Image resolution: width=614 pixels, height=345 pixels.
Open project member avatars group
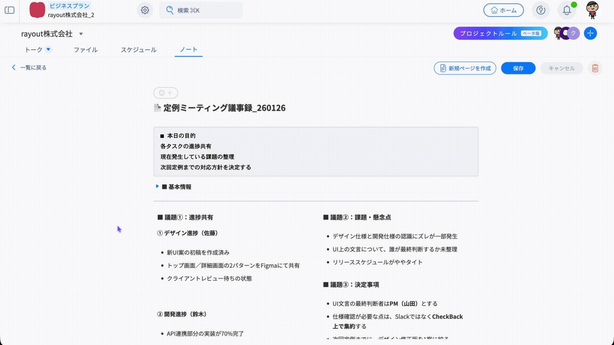tap(566, 33)
